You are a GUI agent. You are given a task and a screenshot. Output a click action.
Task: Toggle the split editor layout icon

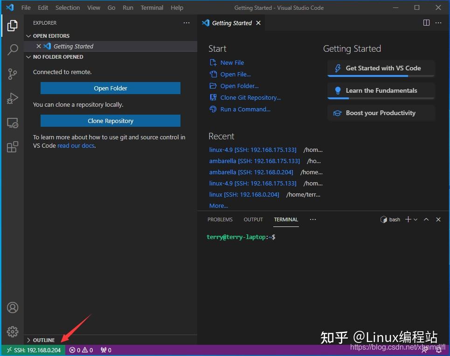(426, 22)
